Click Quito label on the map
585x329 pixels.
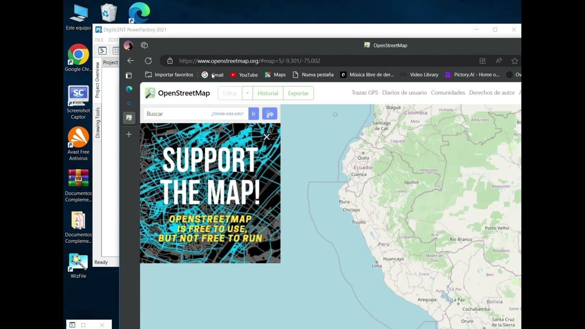[x=363, y=158]
